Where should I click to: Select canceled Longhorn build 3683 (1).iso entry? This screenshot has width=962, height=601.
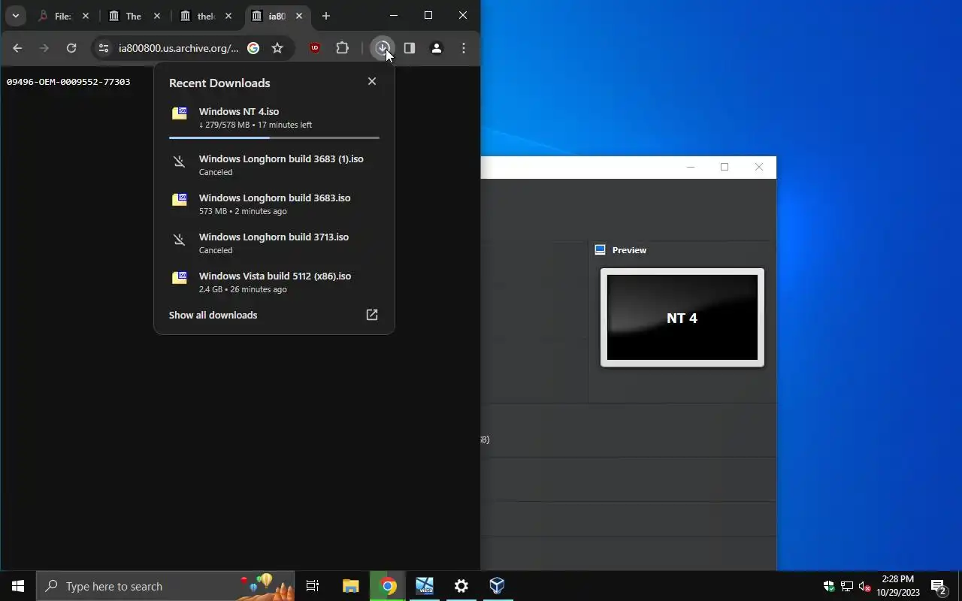274,165
